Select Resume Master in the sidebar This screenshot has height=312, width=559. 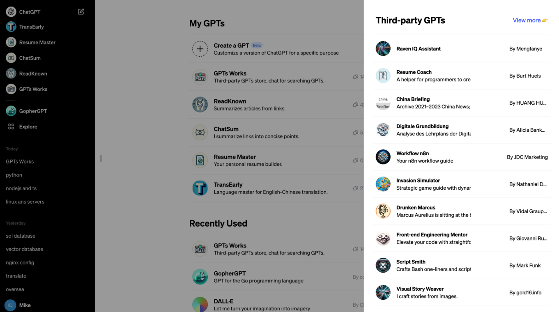(37, 42)
